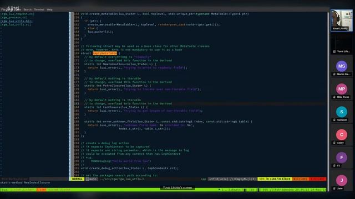Screen dimensions: 355x199
Task: Click the NORMAL mode indicator in status line
Action: [x=78, y=179]
